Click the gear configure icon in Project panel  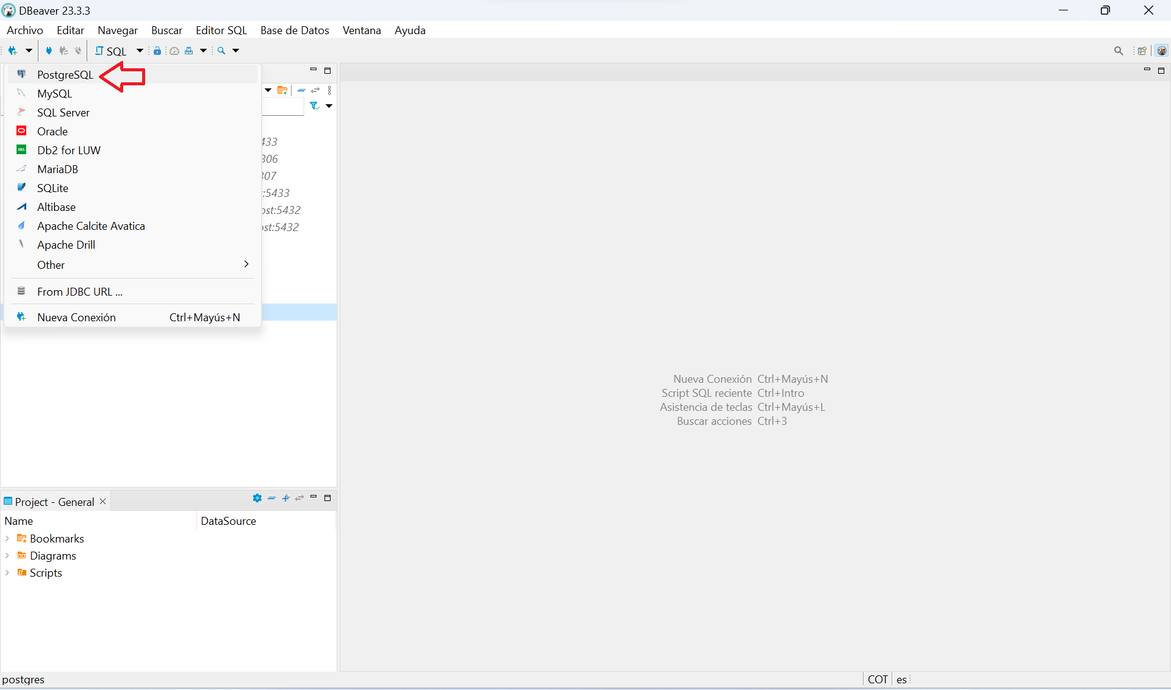tap(257, 498)
